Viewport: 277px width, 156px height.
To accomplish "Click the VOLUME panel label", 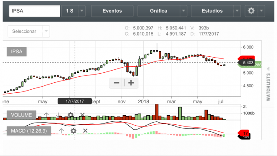I will (x=21, y=115).
